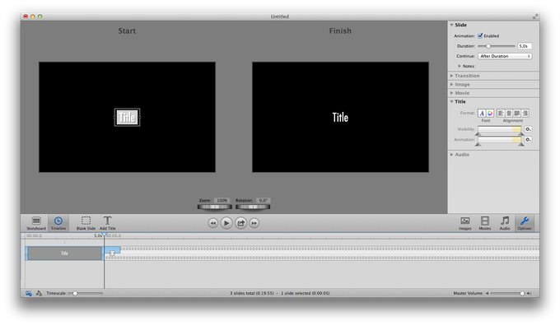Expand the Notes disclosure triangle

coord(460,66)
